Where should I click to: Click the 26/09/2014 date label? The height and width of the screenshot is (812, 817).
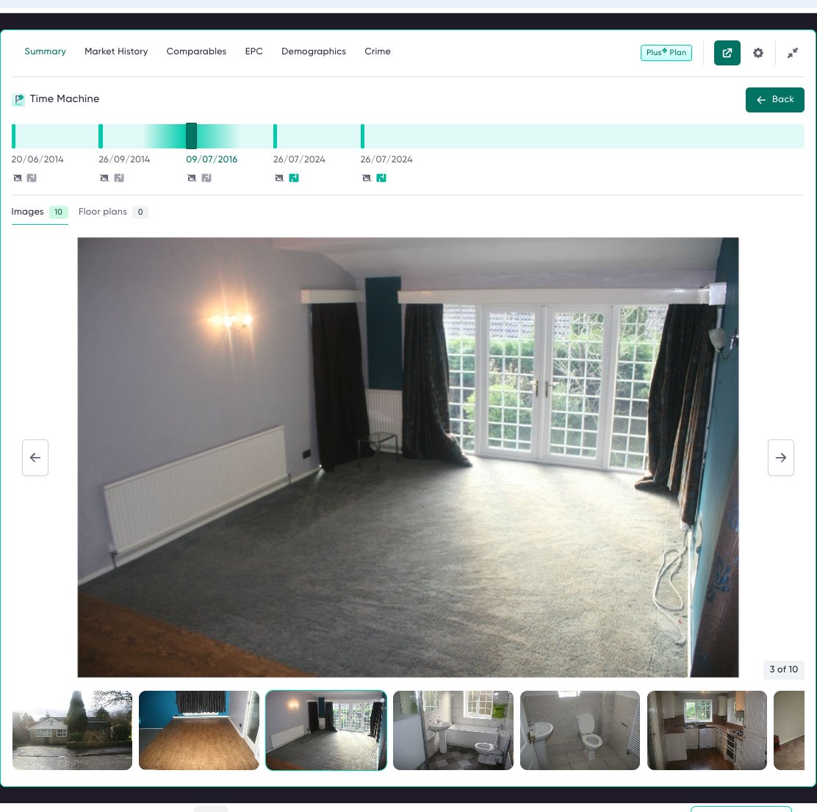pyautogui.click(x=124, y=159)
